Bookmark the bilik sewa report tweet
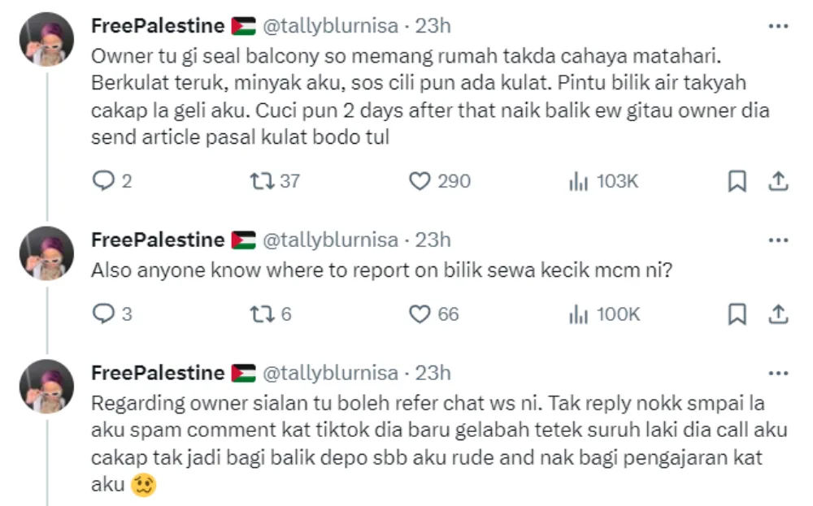Viewport: 813px width, 506px height. [x=737, y=314]
